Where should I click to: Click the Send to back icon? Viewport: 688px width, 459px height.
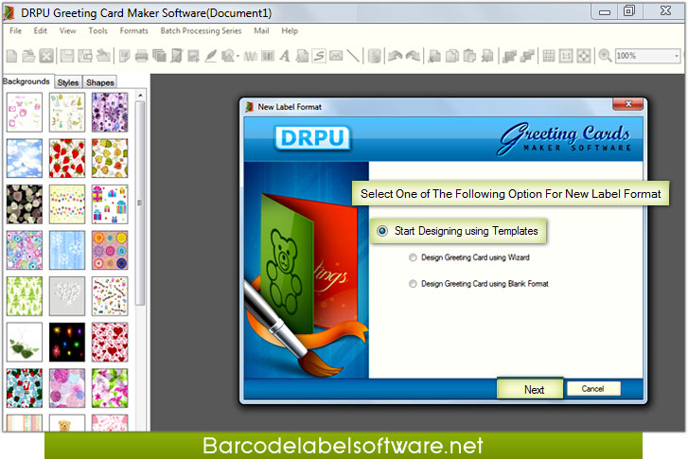tap(527, 56)
